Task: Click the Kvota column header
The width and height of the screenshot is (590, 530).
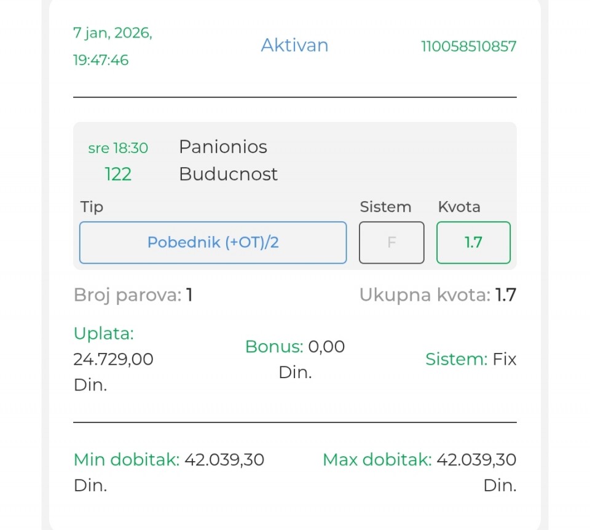Action: [x=459, y=207]
